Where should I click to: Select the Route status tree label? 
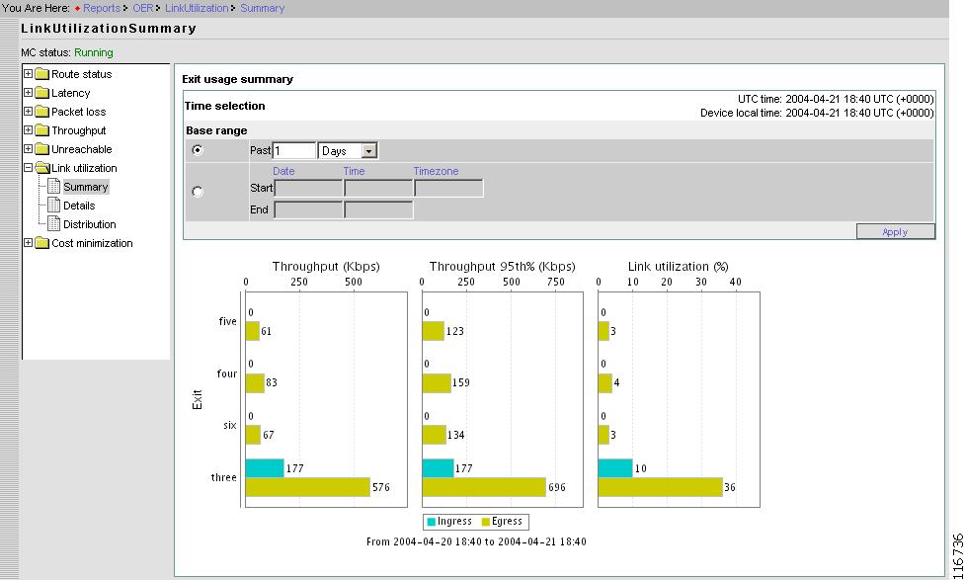[81, 74]
